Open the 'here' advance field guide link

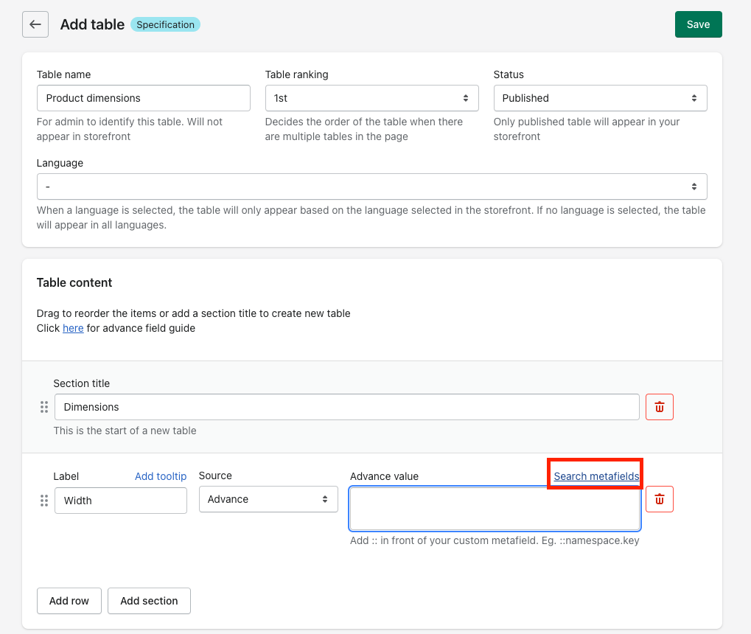[73, 328]
